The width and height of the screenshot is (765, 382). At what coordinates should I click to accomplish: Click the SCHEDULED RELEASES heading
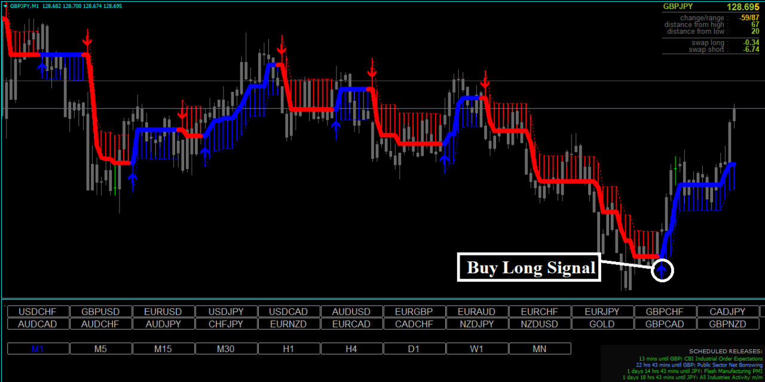coord(726,351)
